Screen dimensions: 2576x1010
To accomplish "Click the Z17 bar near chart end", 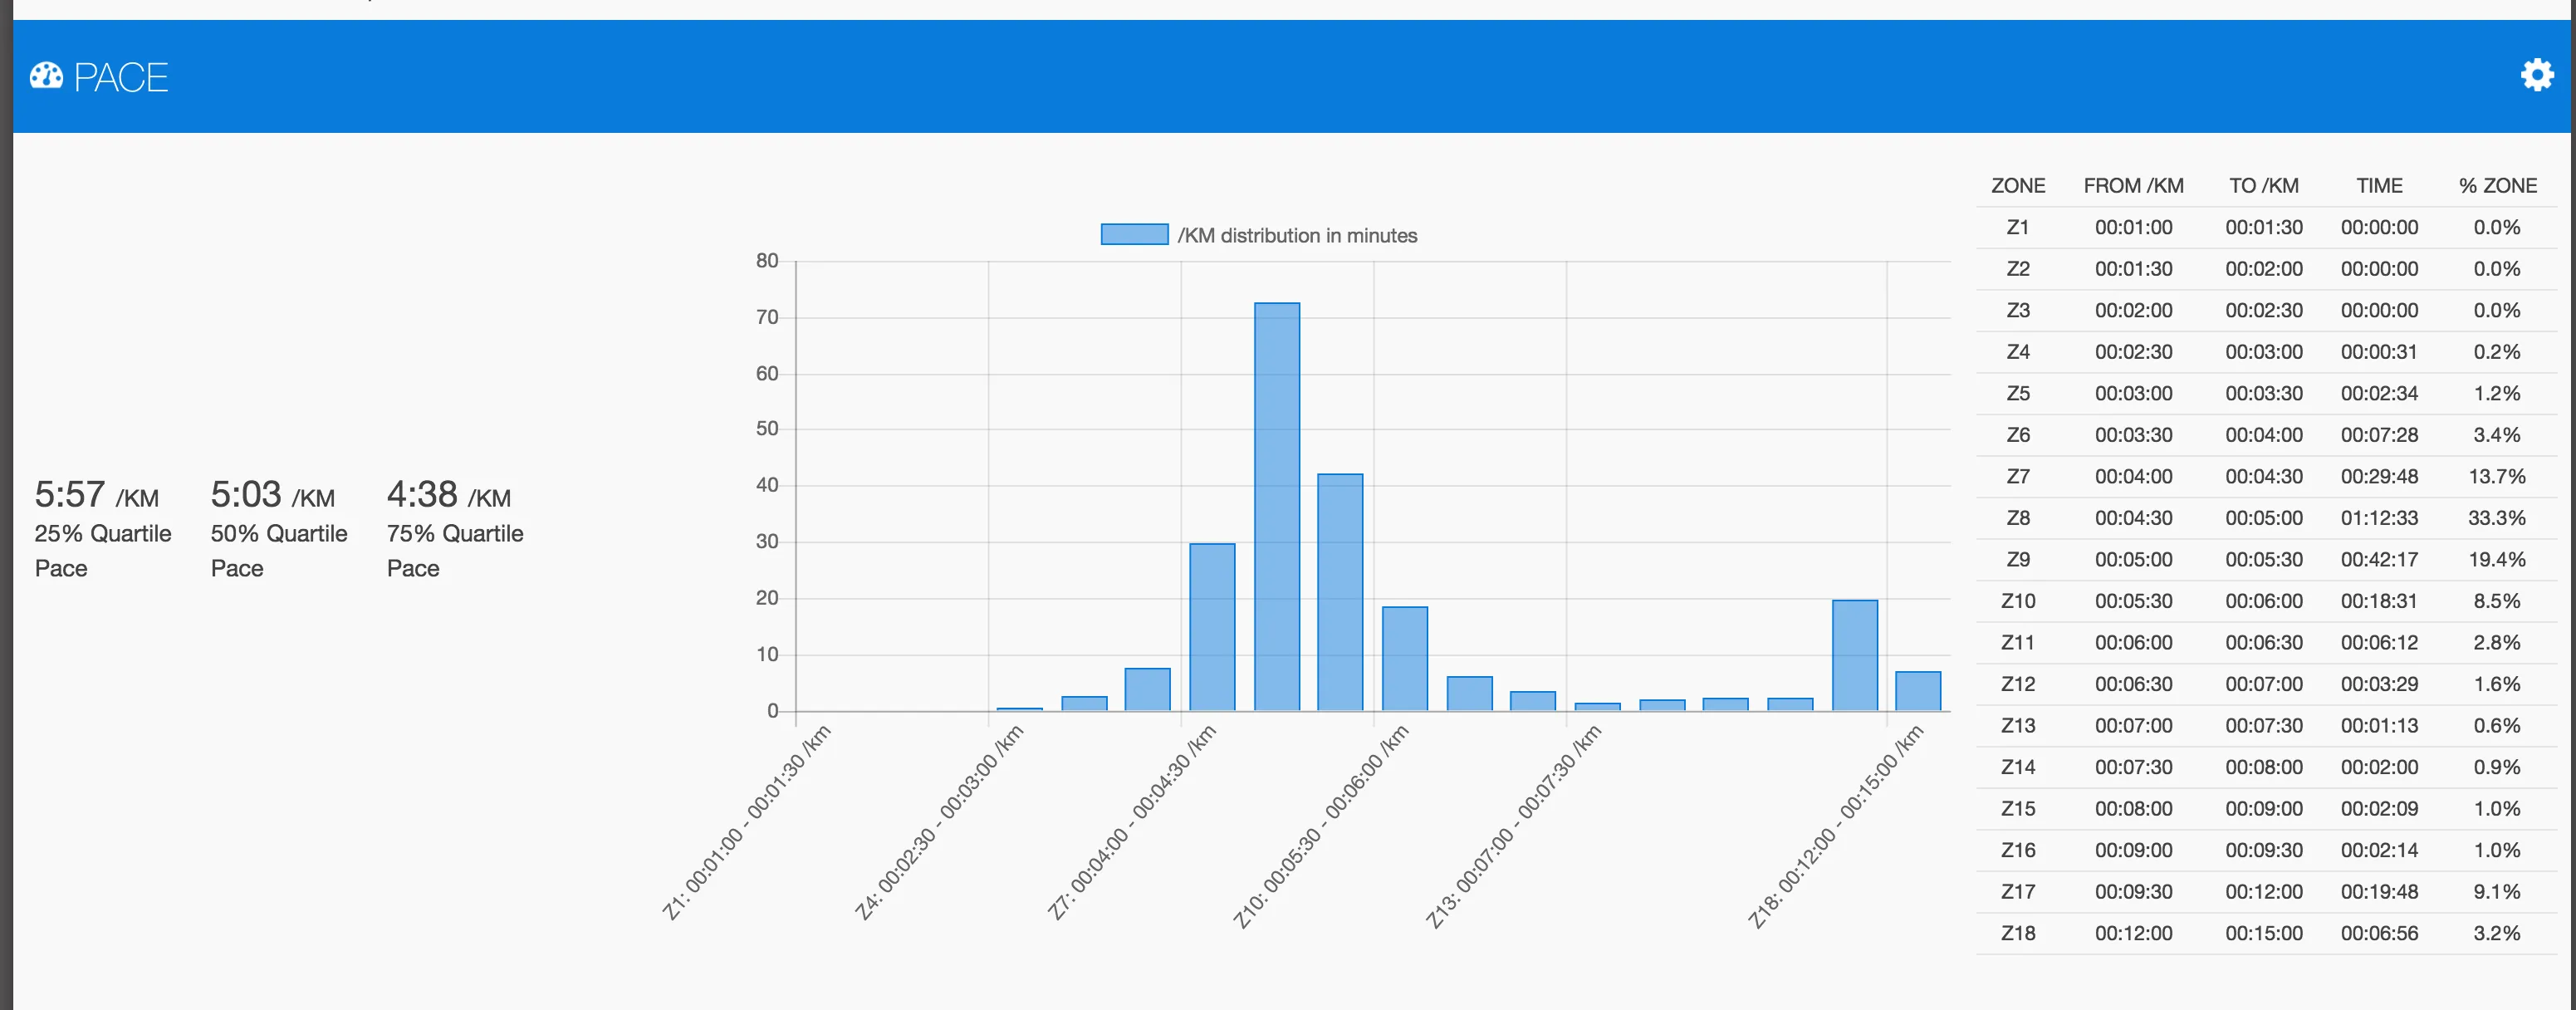I will (1854, 655).
